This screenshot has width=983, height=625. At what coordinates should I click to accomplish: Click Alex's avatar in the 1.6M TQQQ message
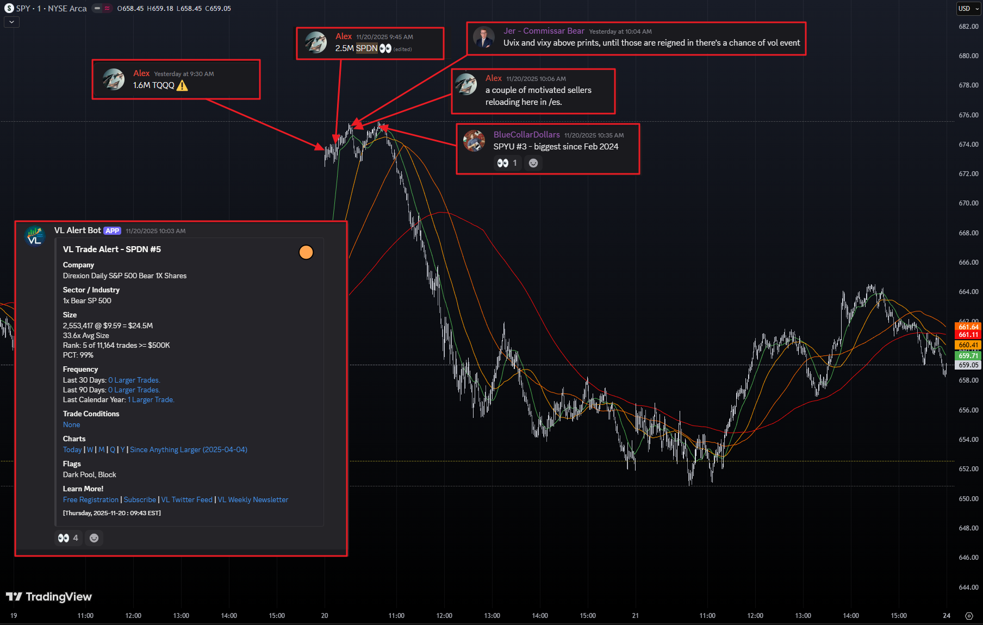114,79
